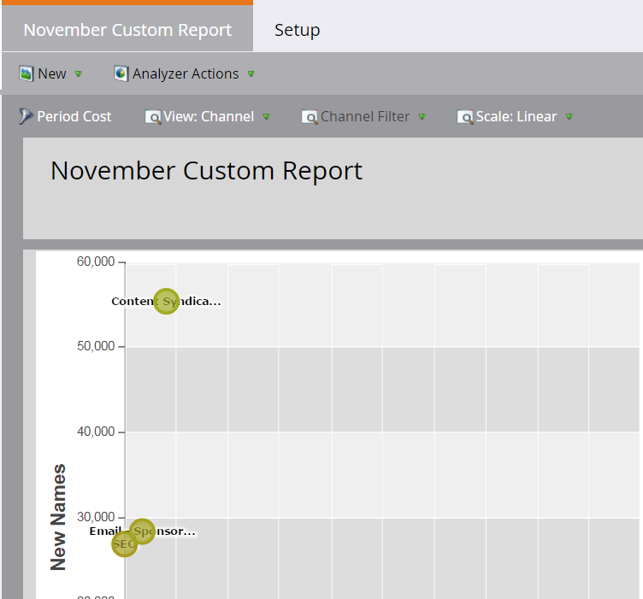Click the View: Channel magnifier icon
This screenshot has width=643, height=599.
153,117
